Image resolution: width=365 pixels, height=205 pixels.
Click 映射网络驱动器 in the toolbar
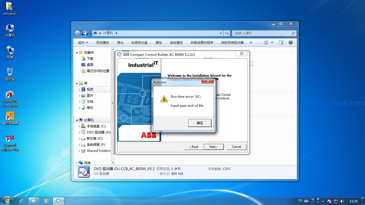point(232,43)
